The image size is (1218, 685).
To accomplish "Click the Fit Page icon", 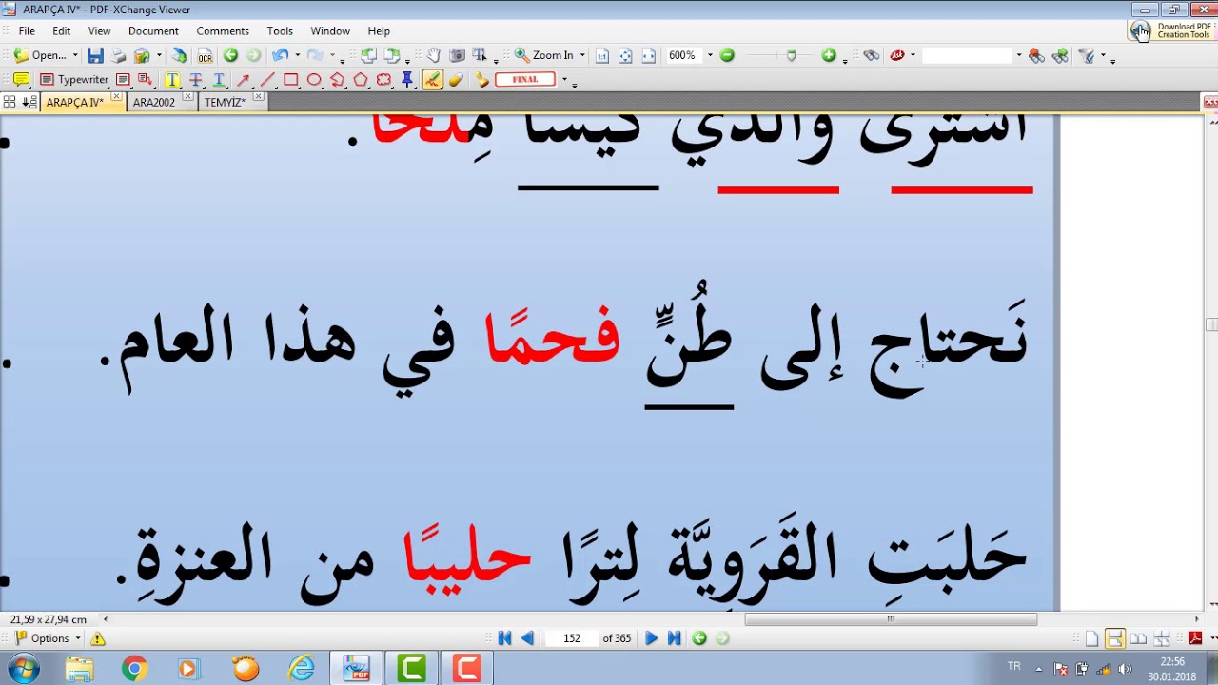I will [x=625, y=55].
